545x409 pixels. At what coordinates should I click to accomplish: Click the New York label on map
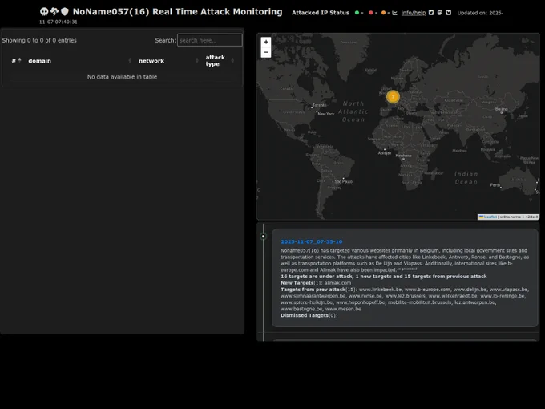[x=326, y=114]
